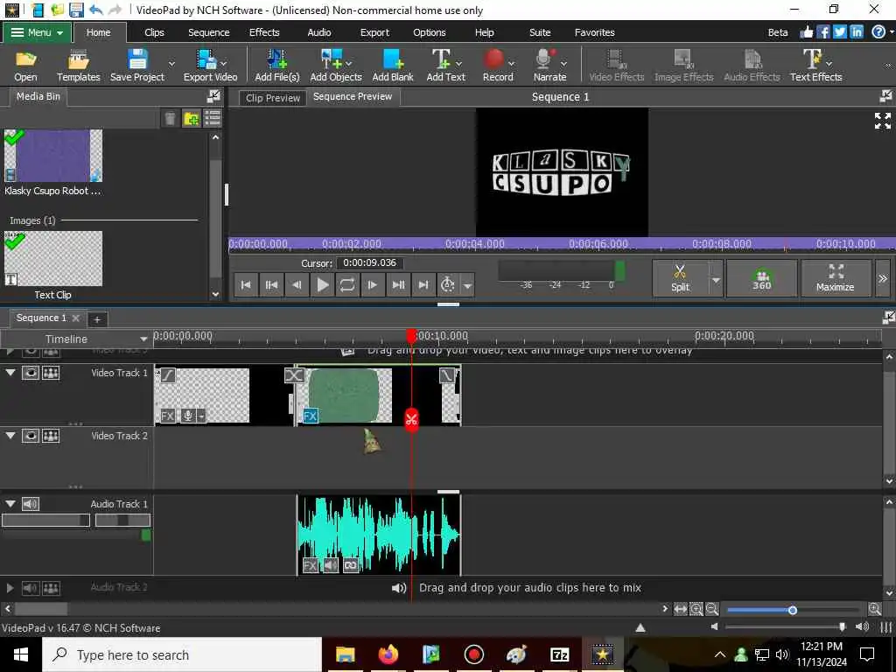Toggle visibility of Video Track 1
The width and height of the screenshot is (896, 672).
31,373
